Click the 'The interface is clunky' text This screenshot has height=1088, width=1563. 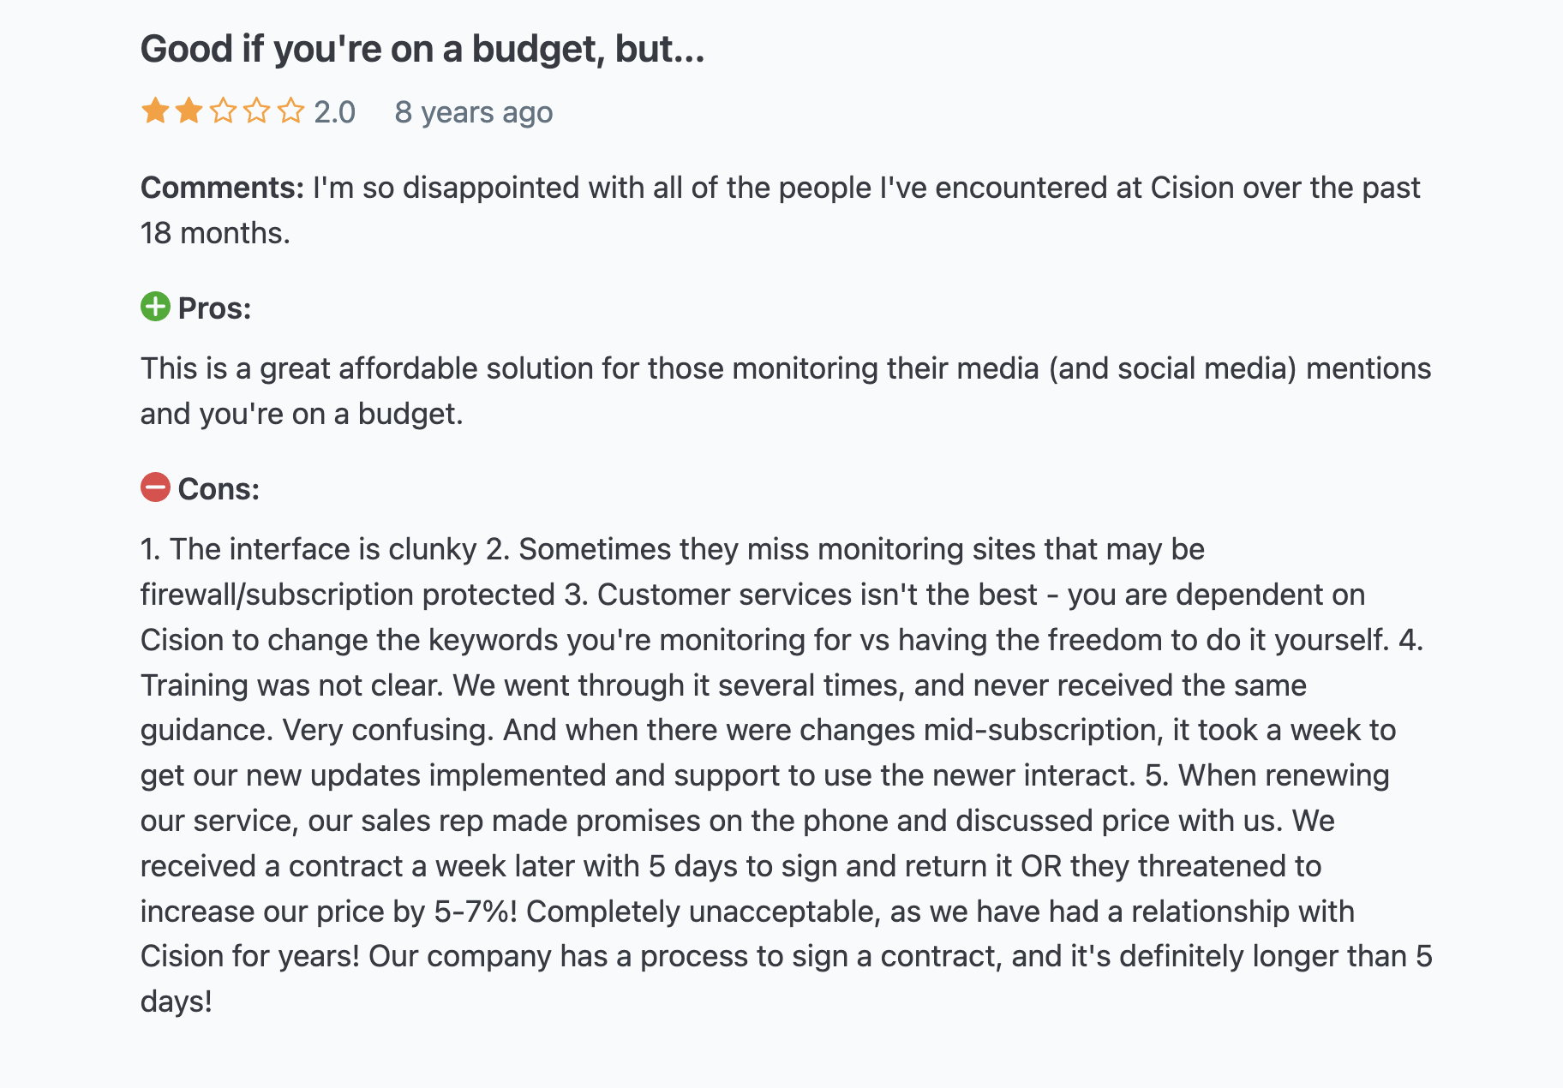click(x=323, y=549)
